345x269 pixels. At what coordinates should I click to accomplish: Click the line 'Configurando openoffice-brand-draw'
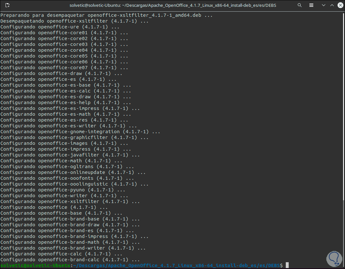pos(70,225)
